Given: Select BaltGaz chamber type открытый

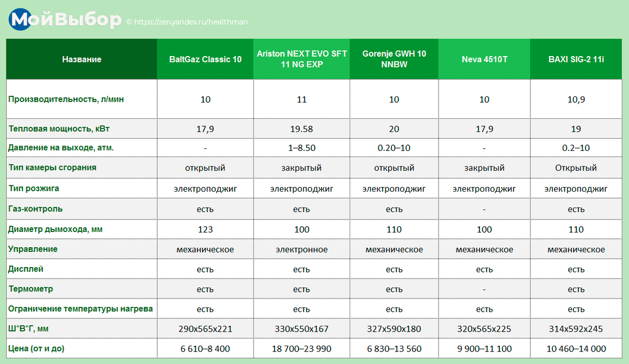Looking at the screenshot, I should click(205, 168).
